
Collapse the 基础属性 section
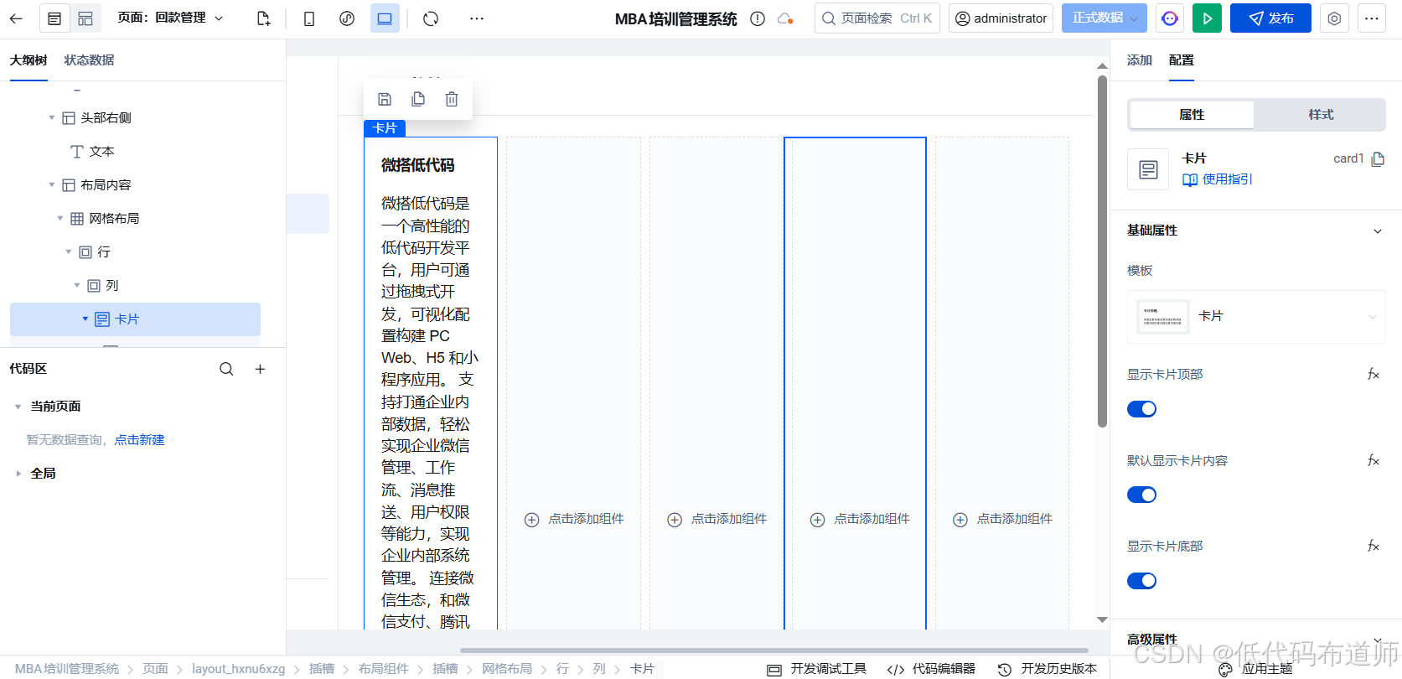(1377, 231)
